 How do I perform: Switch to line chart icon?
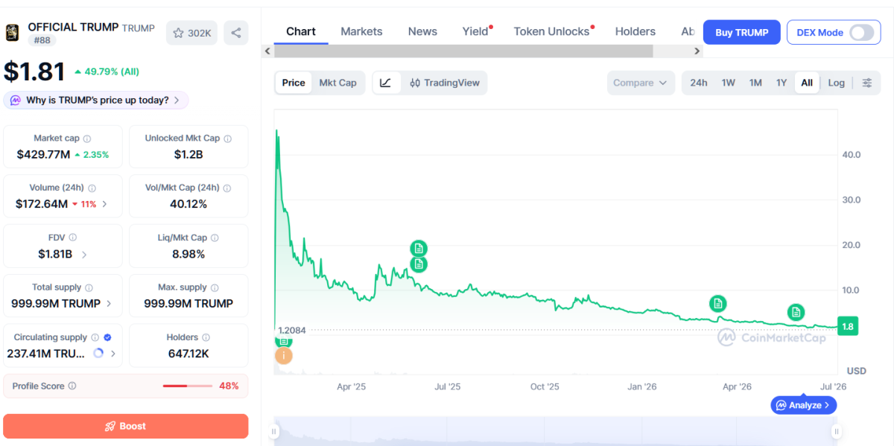tap(386, 83)
